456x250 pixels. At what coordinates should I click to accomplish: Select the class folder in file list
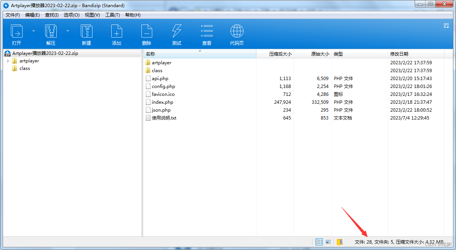point(157,71)
